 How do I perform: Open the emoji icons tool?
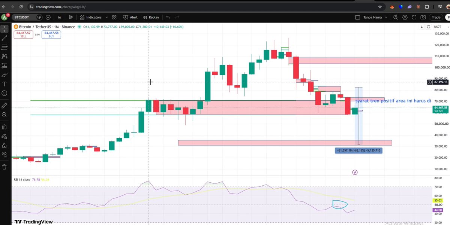point(4,93)
